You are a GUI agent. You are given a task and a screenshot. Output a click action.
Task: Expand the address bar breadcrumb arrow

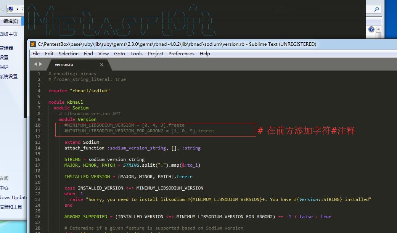coord(18,9)
